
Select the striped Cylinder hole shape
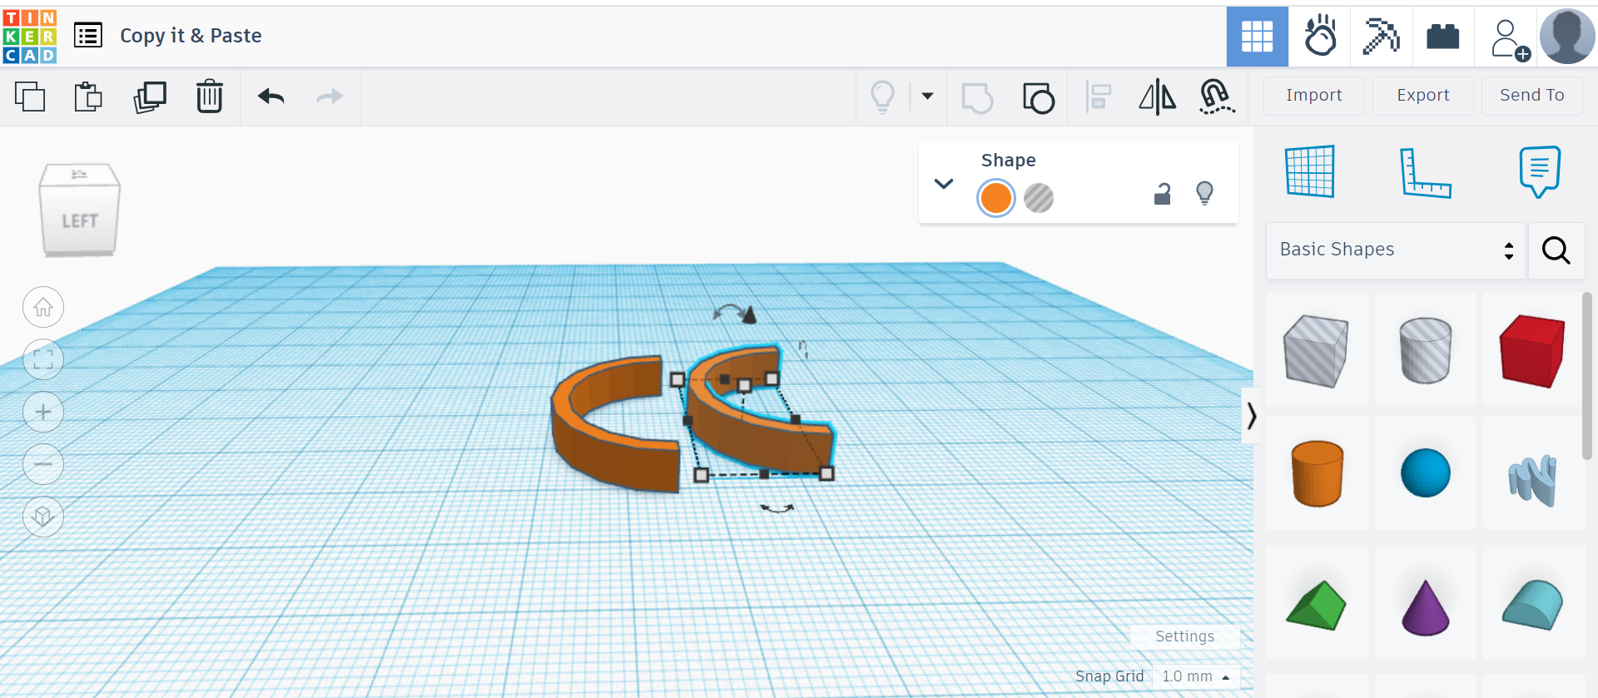(1425, 350)
